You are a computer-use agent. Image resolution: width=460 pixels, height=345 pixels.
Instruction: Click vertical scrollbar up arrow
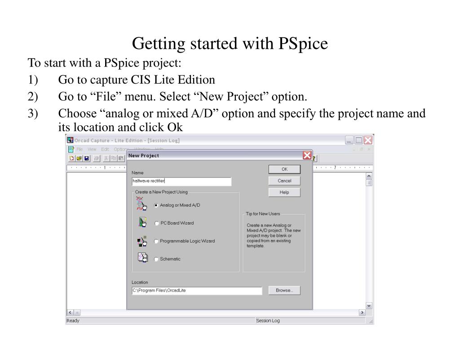(x=369, y=176)
